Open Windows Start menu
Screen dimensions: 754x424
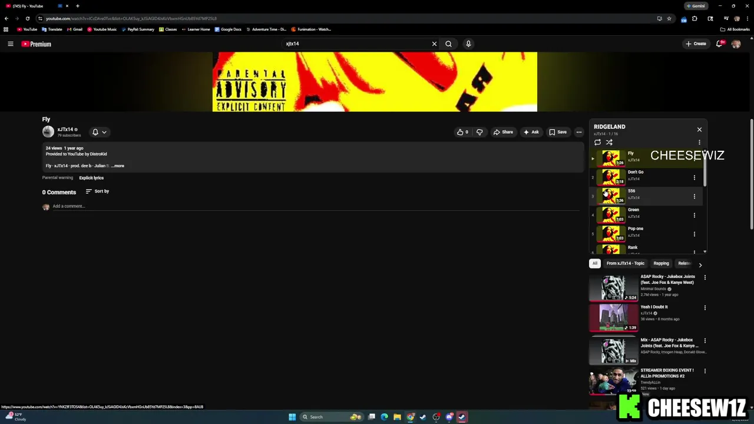tap(292, 417)
